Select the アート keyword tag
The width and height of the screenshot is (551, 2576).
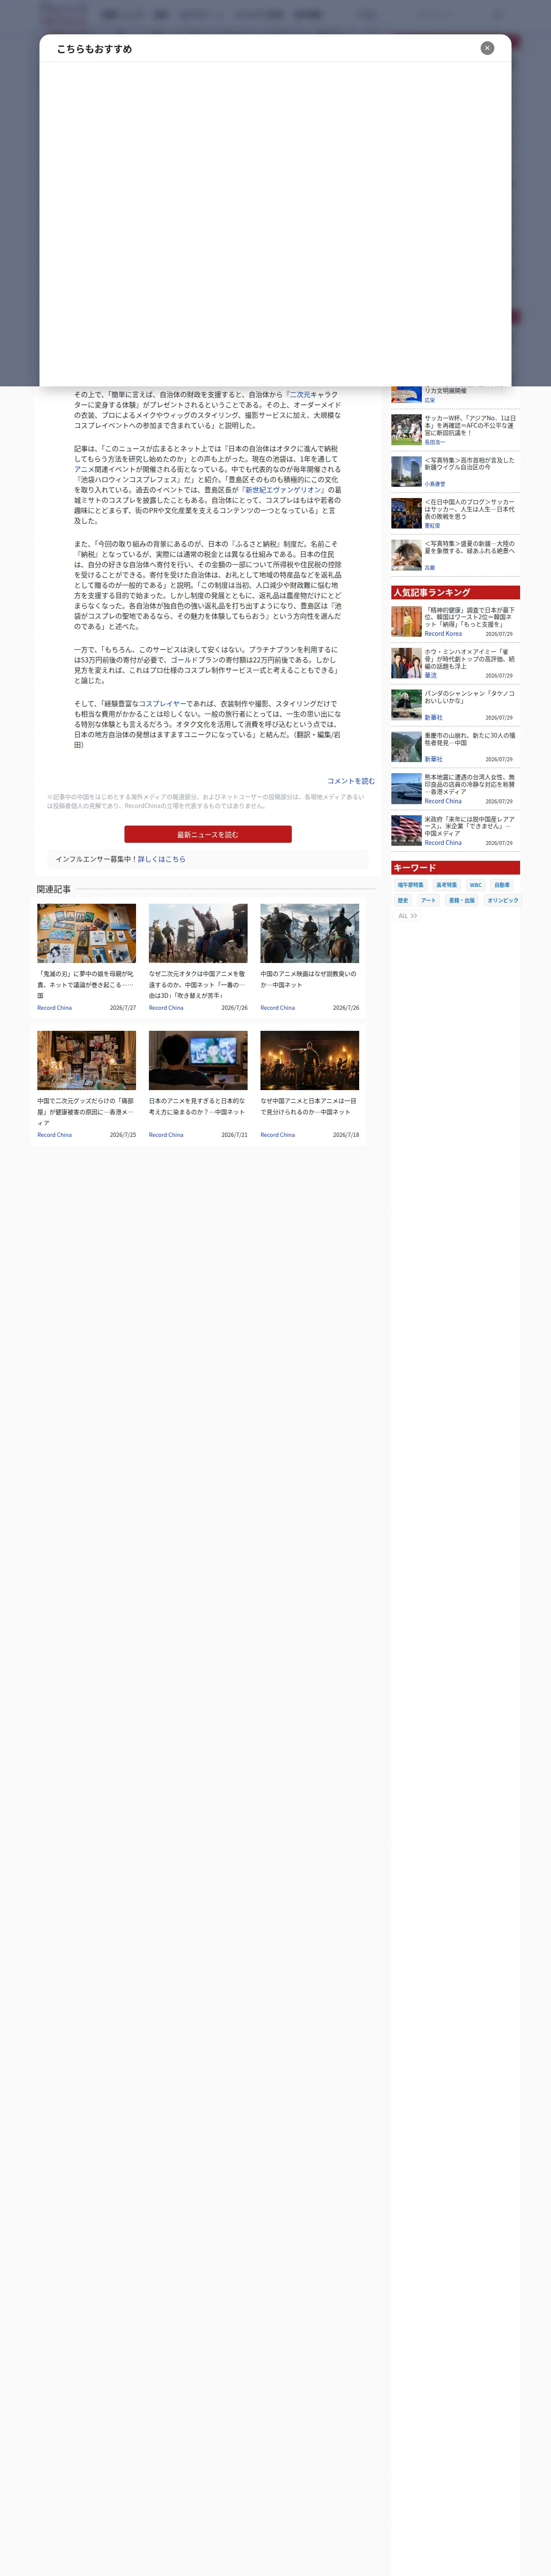click(x=428, y=900)
